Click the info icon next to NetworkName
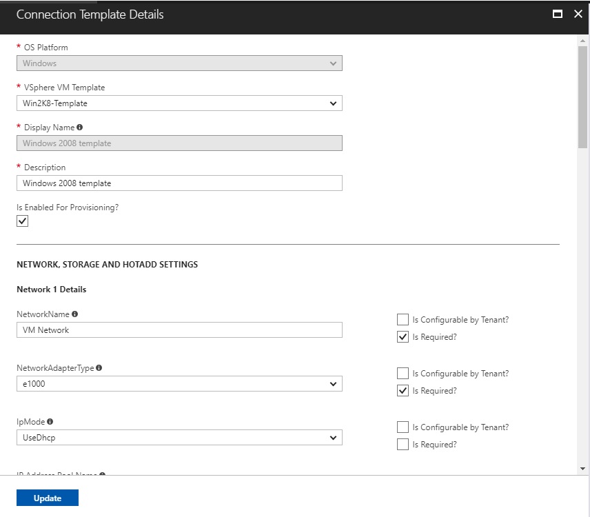The height and width of the screenshot is (517, 590). pos(74,314)
